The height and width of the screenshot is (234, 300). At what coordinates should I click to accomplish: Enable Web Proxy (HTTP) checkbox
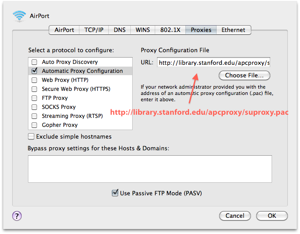coord(34,80)
